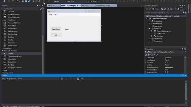191x107 pixels.
Task: Click the Output panel vertical scrollbar
Action: pos(186,92)
